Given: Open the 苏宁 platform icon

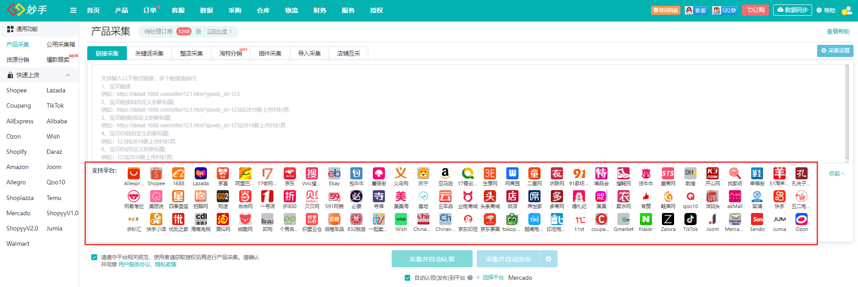Looking at the screenshot, I should pyautogui.click(x=423, y=174).
